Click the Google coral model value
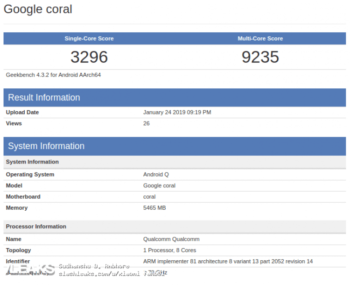350x285 pixels. [159, 186]
